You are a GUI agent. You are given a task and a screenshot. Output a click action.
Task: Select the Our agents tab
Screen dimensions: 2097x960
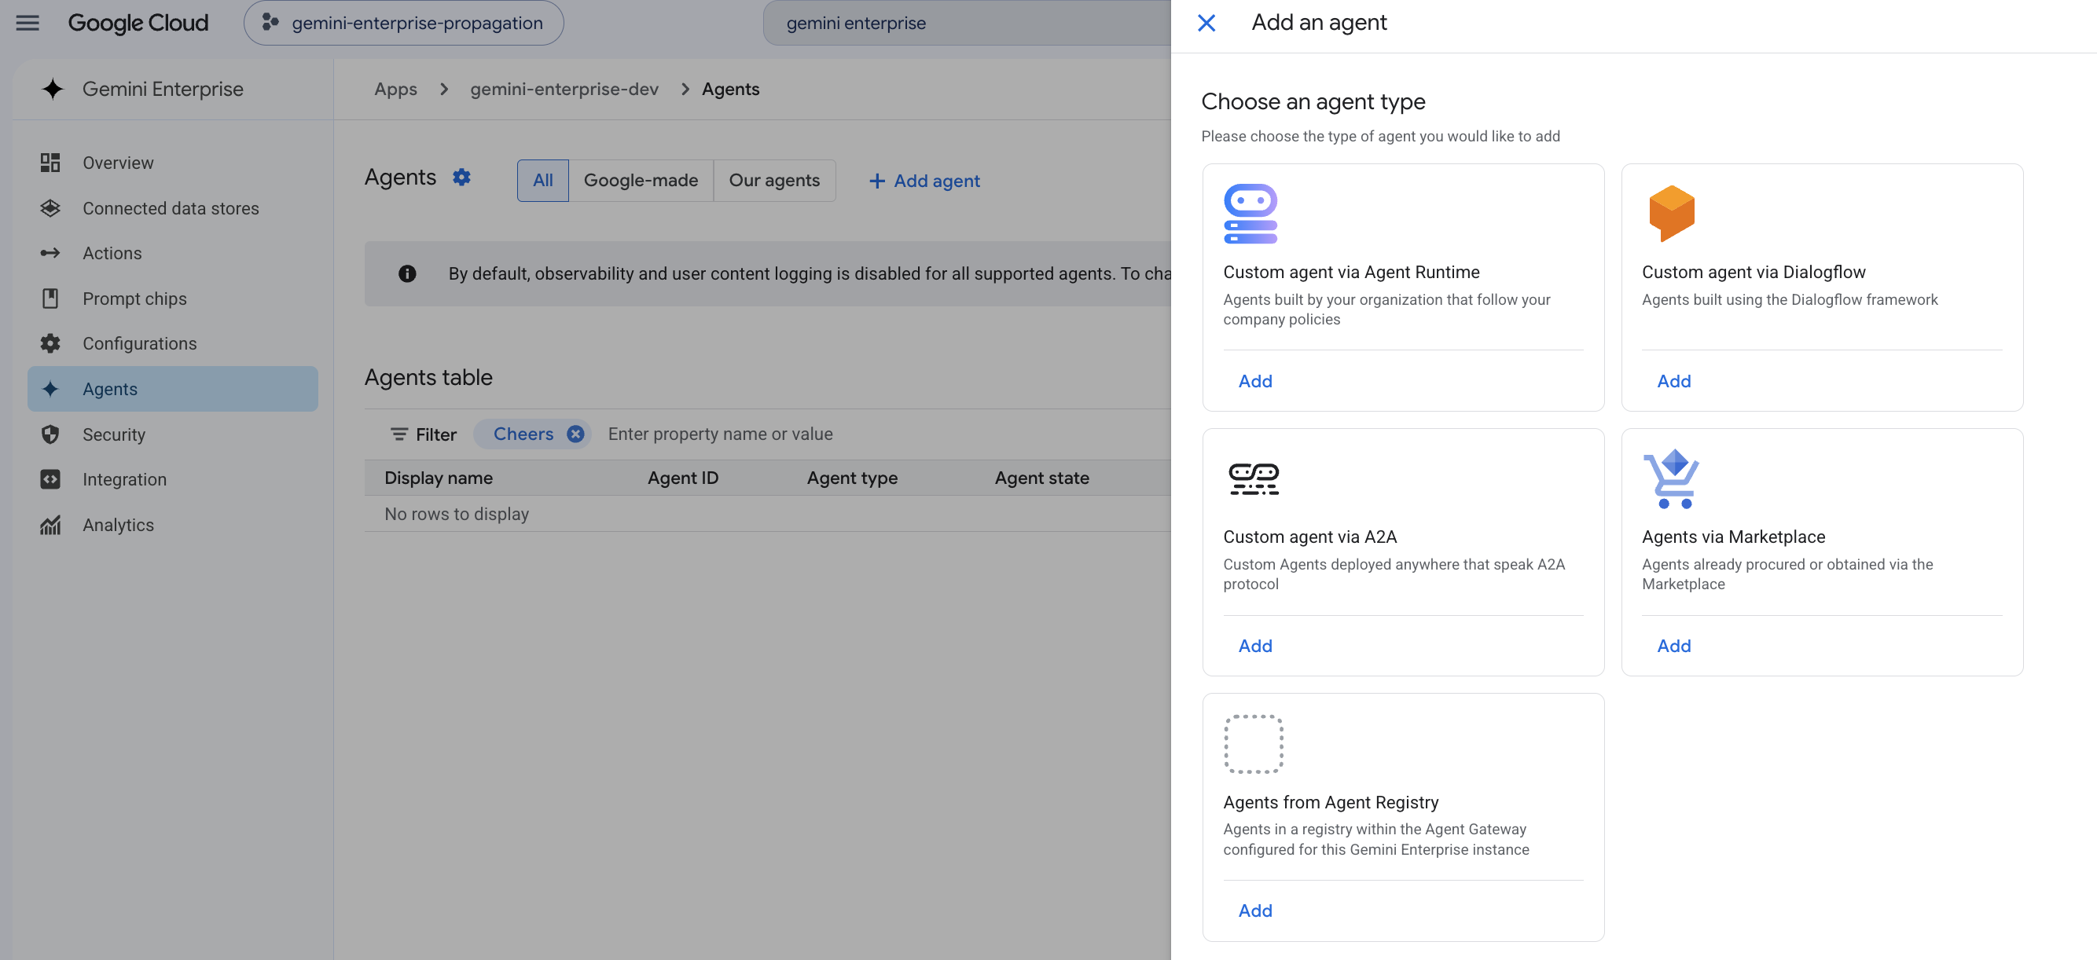pyautogui.click(x=774, y=181)
